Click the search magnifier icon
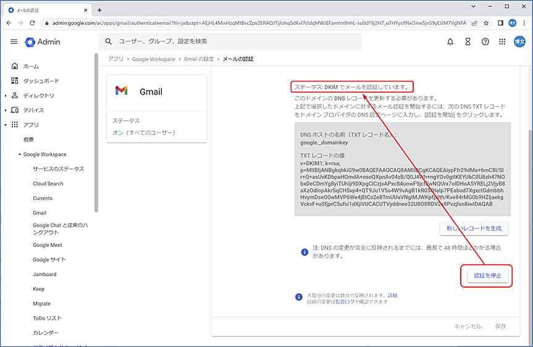Viewport: 533px width, 347px height. click(109, 41)
